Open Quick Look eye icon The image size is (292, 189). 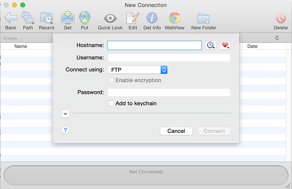[110, 19]
